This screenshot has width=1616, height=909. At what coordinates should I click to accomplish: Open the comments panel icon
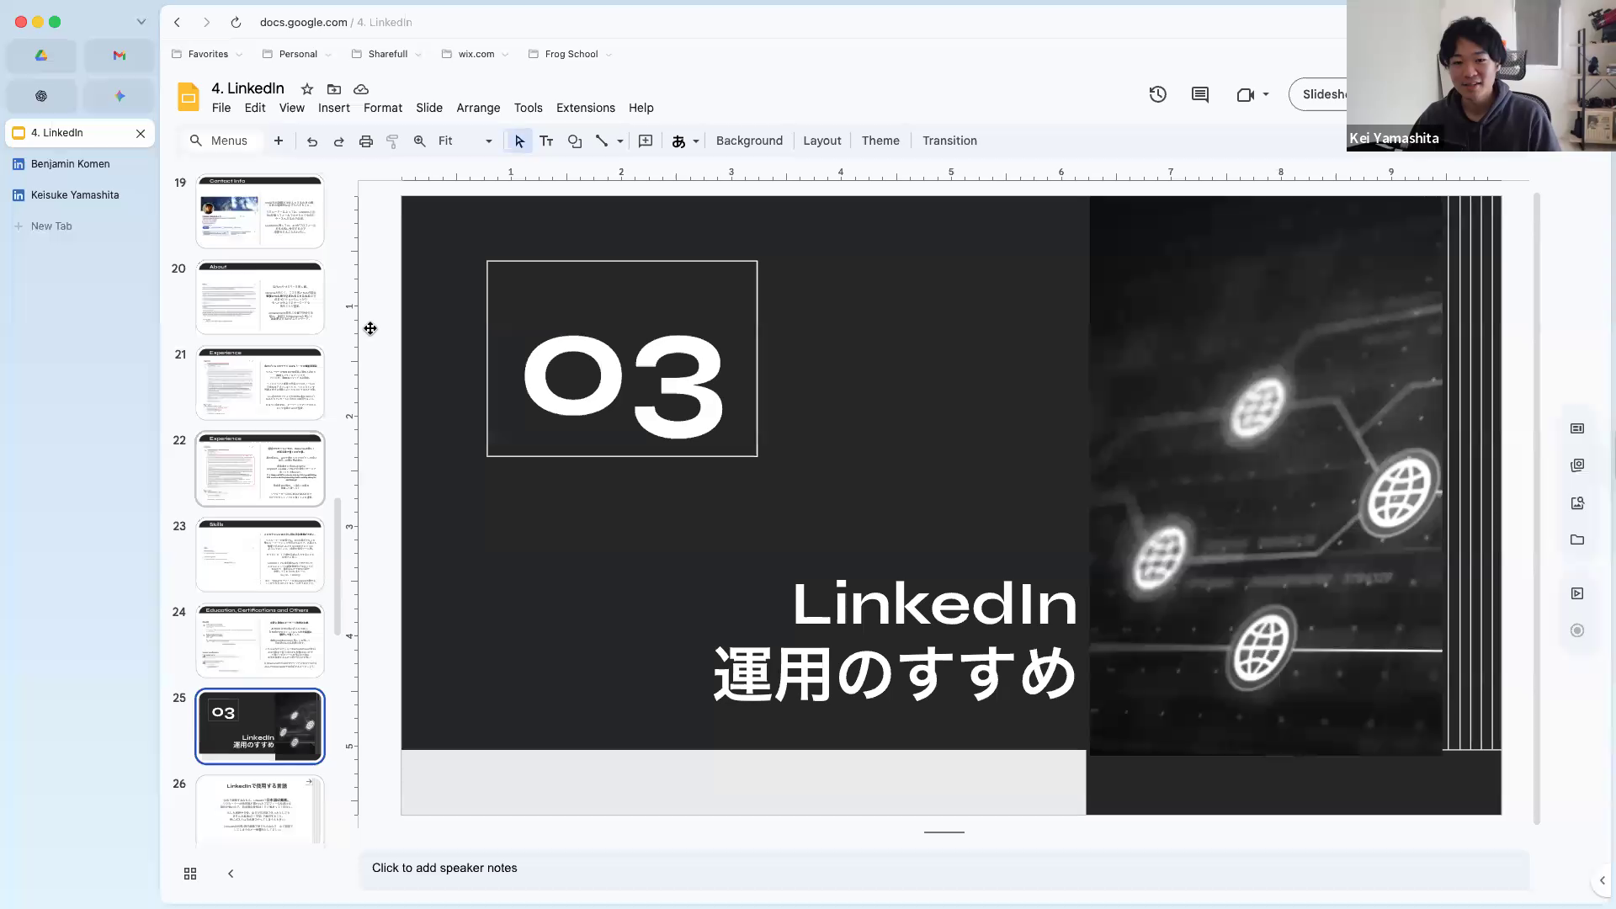1200,94
